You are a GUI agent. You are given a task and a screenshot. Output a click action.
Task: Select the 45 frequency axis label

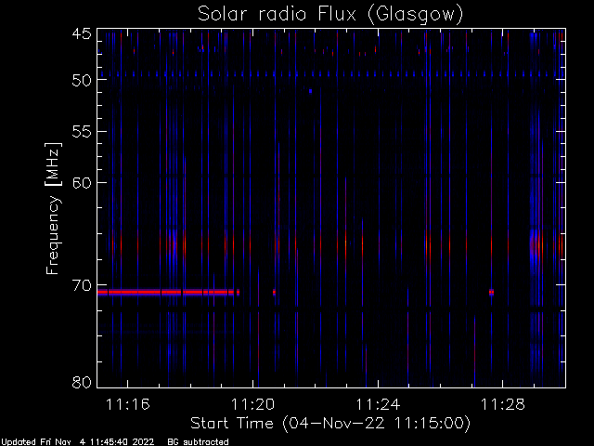point(82,33)
